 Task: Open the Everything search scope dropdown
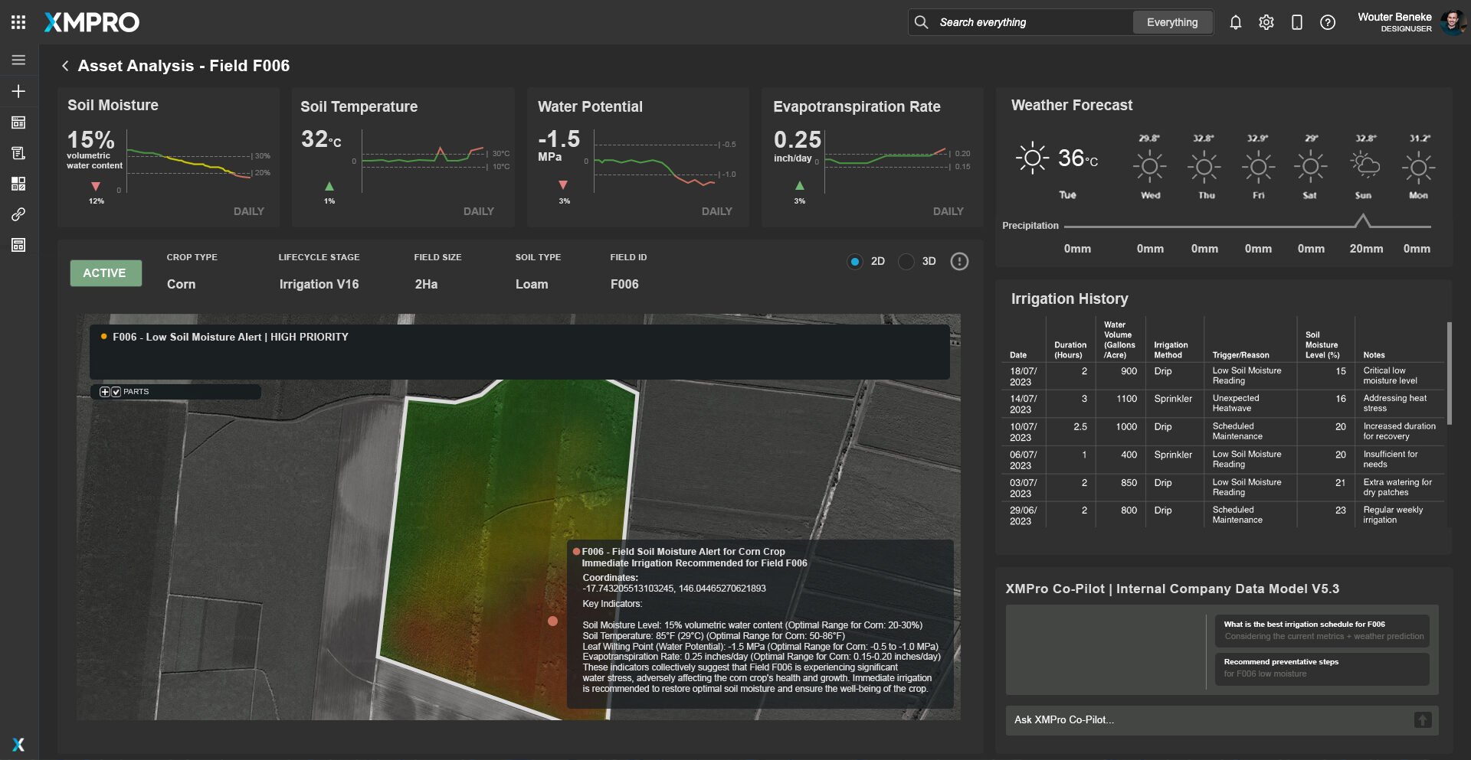(1171, 22)
